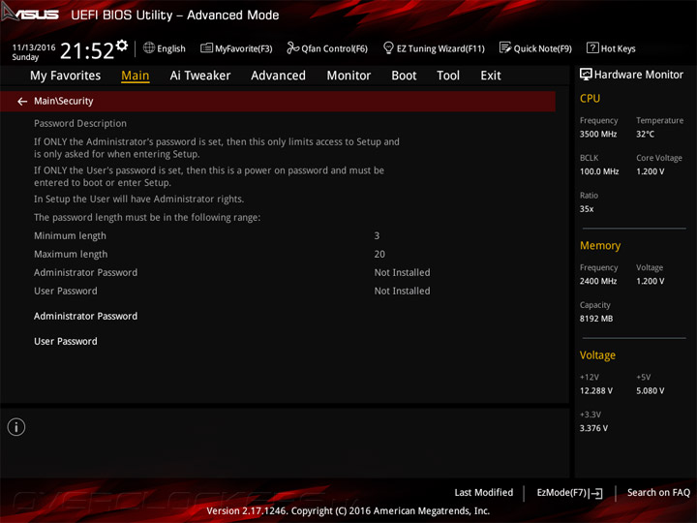
Task: Open Quick Note(F9) label
Action: [x=543, y=49]
